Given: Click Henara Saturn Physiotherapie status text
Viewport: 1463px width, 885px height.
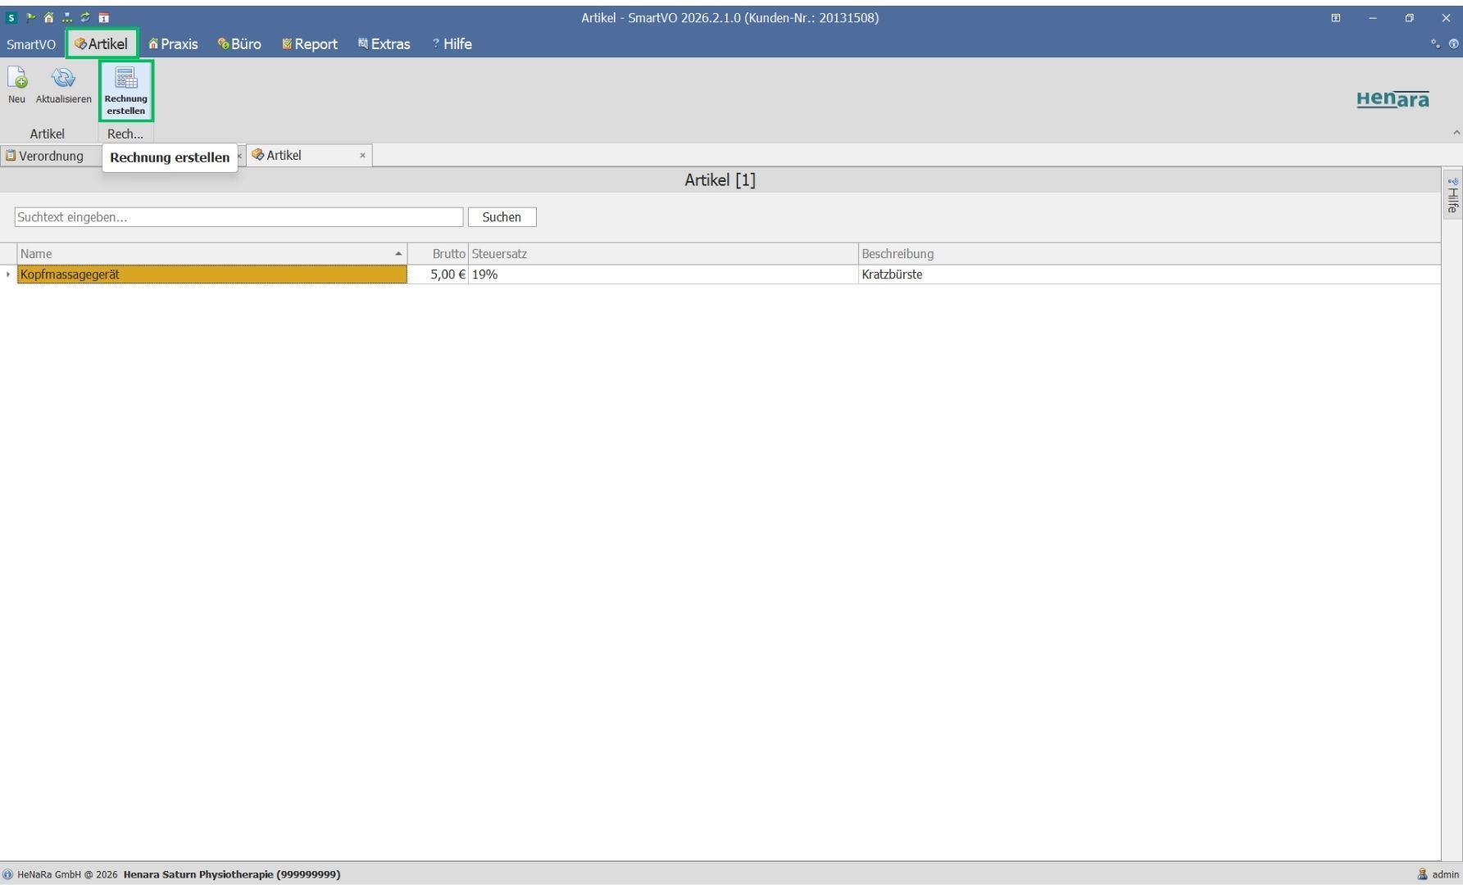Looking at the screenshot, I should click(x=232, y=874).
